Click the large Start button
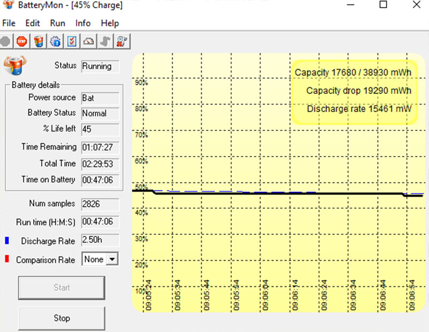The image size is (429, 332). (x=62, y=287)
